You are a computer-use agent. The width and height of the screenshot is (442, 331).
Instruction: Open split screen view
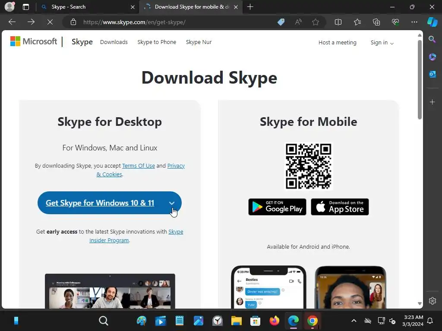tap(338, 22)
